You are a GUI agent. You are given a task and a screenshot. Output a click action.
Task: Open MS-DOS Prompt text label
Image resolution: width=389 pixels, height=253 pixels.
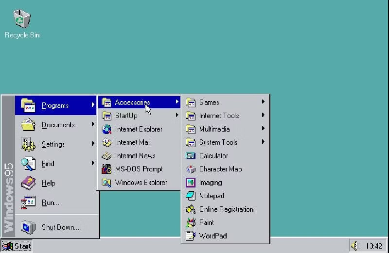tap(139, 169)
